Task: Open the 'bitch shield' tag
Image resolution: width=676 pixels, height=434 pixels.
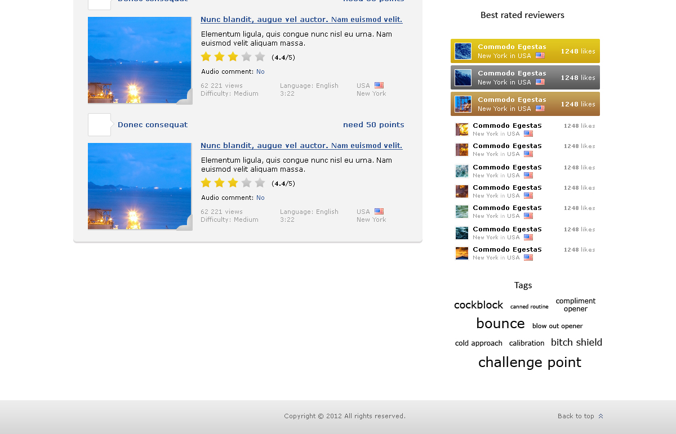Action: pyautogui.click(x=576, y=342)
